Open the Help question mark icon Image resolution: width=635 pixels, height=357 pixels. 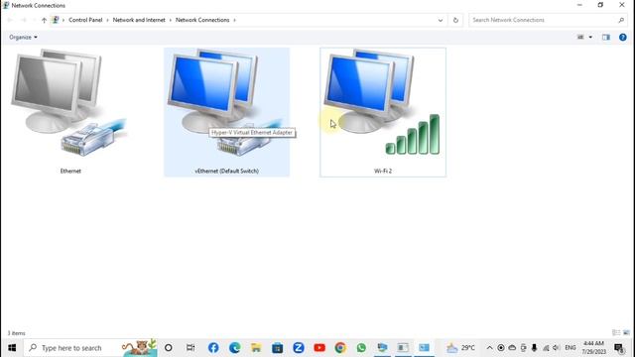point(623,37)
